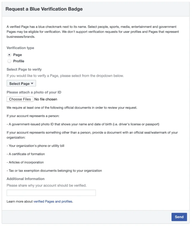The width and height of the screenshot is (192, 226).
Task: Click the No file chosen label
Action: 46,99
